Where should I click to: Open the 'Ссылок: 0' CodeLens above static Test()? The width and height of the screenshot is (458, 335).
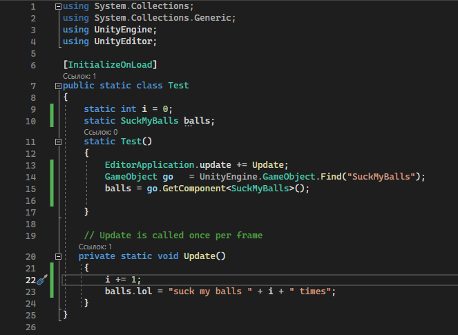point(101,132)
